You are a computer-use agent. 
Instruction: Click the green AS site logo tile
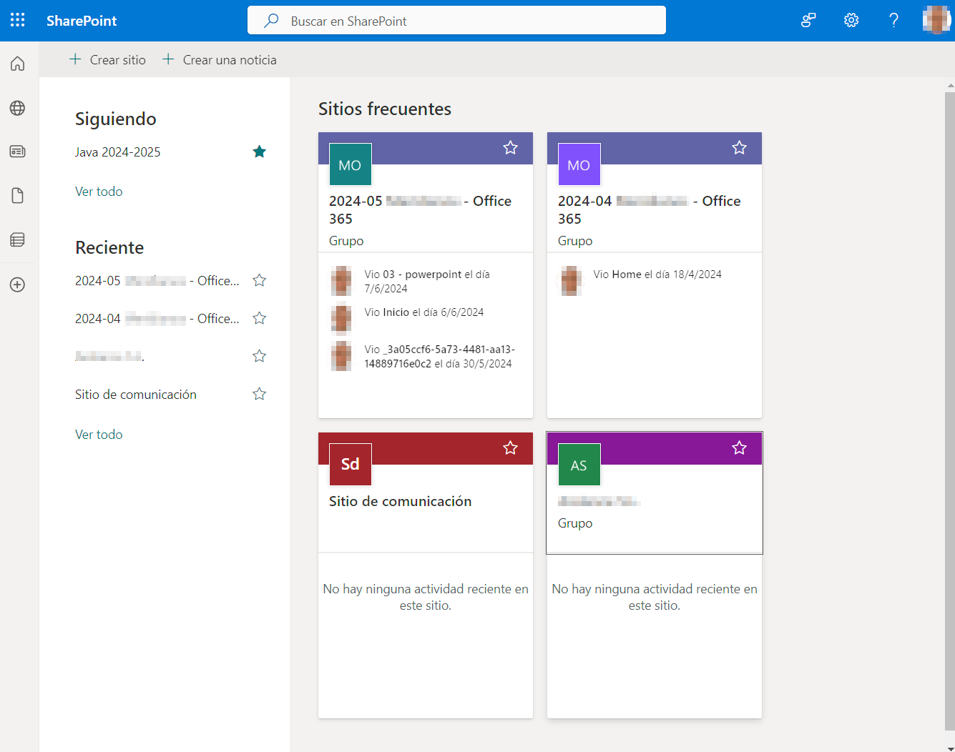[x=579, y=465]
